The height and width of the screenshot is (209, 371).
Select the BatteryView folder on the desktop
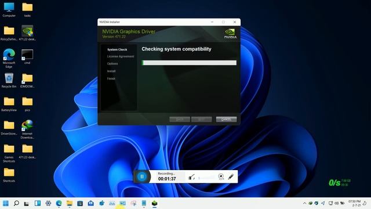click(9, 105)
